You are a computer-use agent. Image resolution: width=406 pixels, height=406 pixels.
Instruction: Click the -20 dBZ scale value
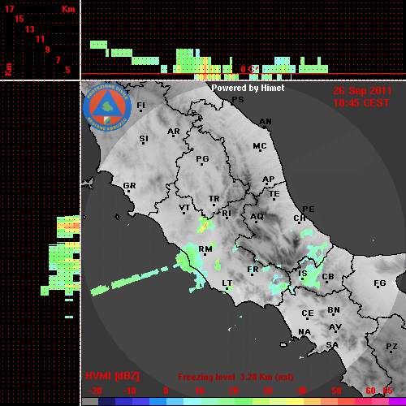(x=95, y=391)
